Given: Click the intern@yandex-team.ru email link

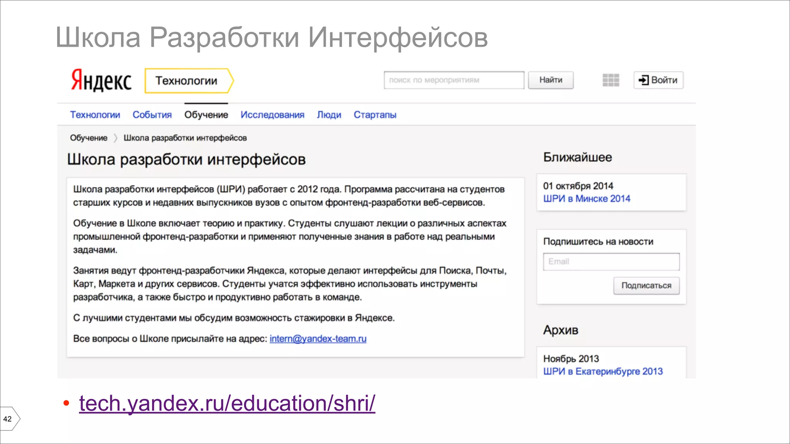Looking at the screenshot, I should tap(318, 339).
